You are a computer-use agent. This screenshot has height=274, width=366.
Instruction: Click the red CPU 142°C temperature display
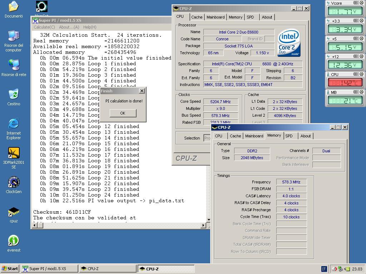pos(345,83)
